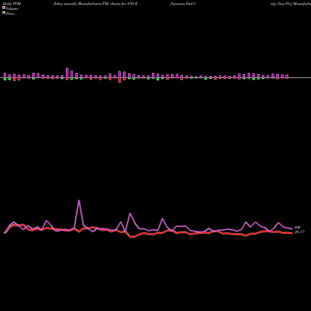
Task: Select the 'Volume' legend label
Action: (x=12, y=9)
